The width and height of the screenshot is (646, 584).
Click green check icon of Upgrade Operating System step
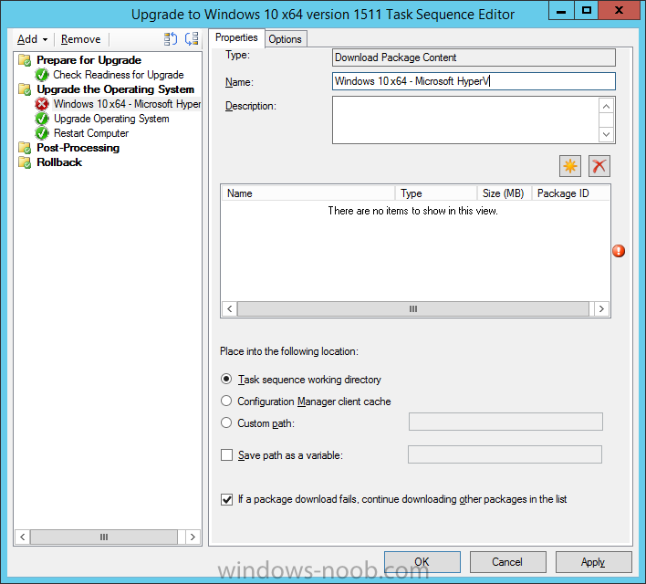[42, 119]
